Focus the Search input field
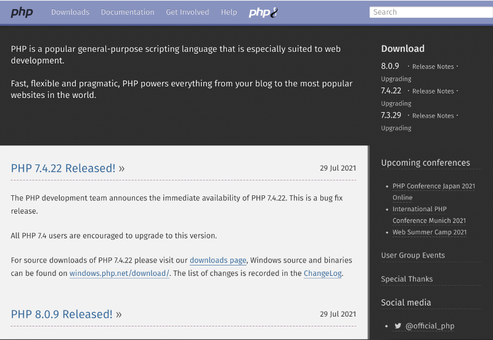 pyautogui.click(x=430, y=12)
